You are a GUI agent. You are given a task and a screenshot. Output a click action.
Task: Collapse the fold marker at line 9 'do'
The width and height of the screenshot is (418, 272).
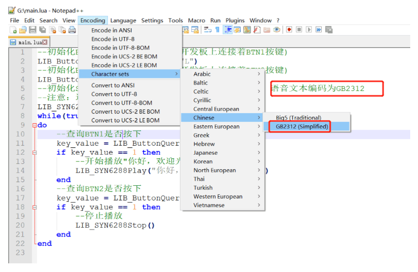[34, 125]
